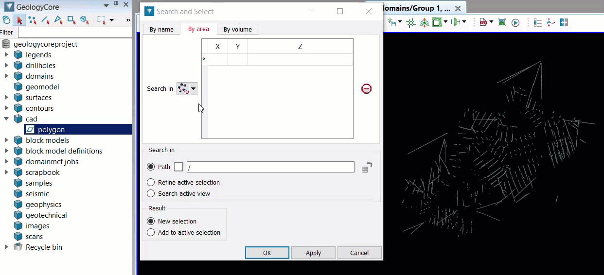Select the seismic tree item

pos(37,194)
